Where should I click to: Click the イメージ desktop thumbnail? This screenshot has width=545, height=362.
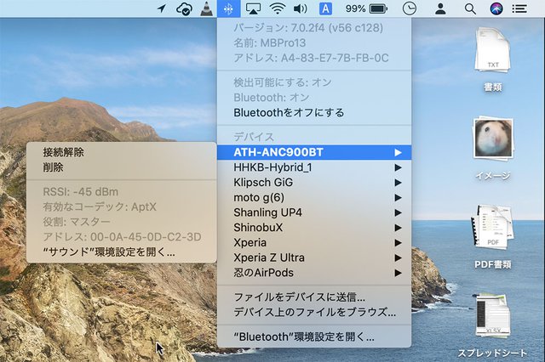[492, 139]
